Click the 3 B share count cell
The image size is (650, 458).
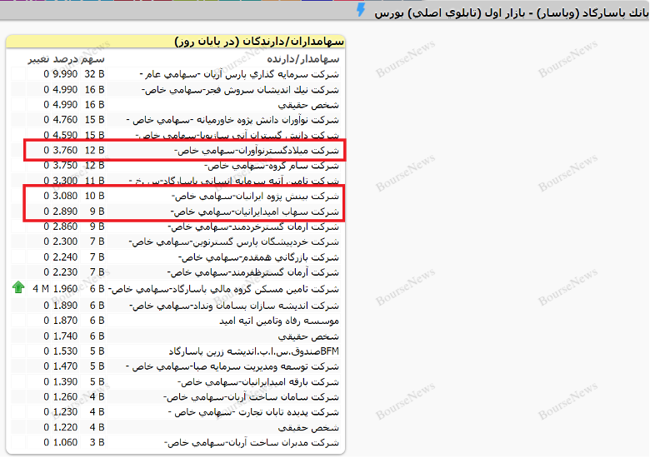point(97,442)
